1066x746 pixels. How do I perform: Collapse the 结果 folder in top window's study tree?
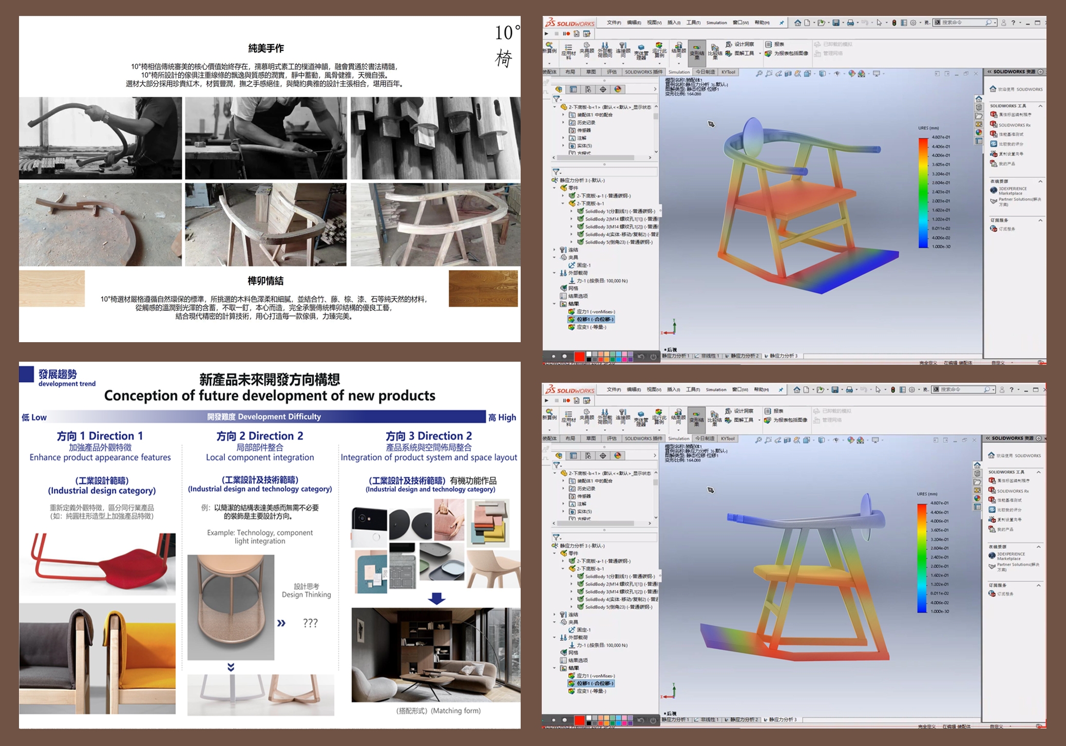(555, 304)
